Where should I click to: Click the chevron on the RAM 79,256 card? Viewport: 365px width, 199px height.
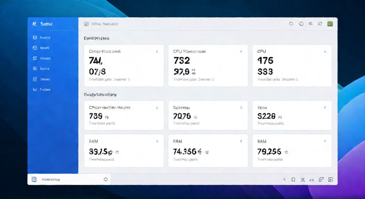[325, 141]
